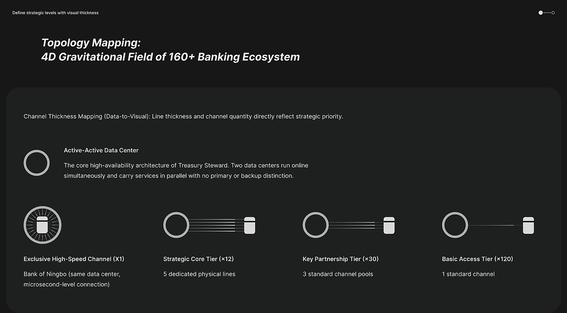Select the Basic Access Tier bank node icon
This screenshot has width=567, height=313.
point(528,225)
